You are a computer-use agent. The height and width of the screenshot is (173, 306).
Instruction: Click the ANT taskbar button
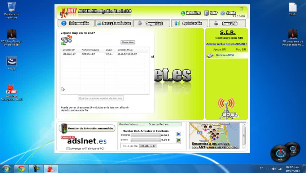(51, 169)
